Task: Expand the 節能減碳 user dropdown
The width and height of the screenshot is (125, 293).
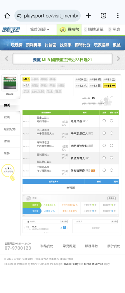Action: [40, 30]
